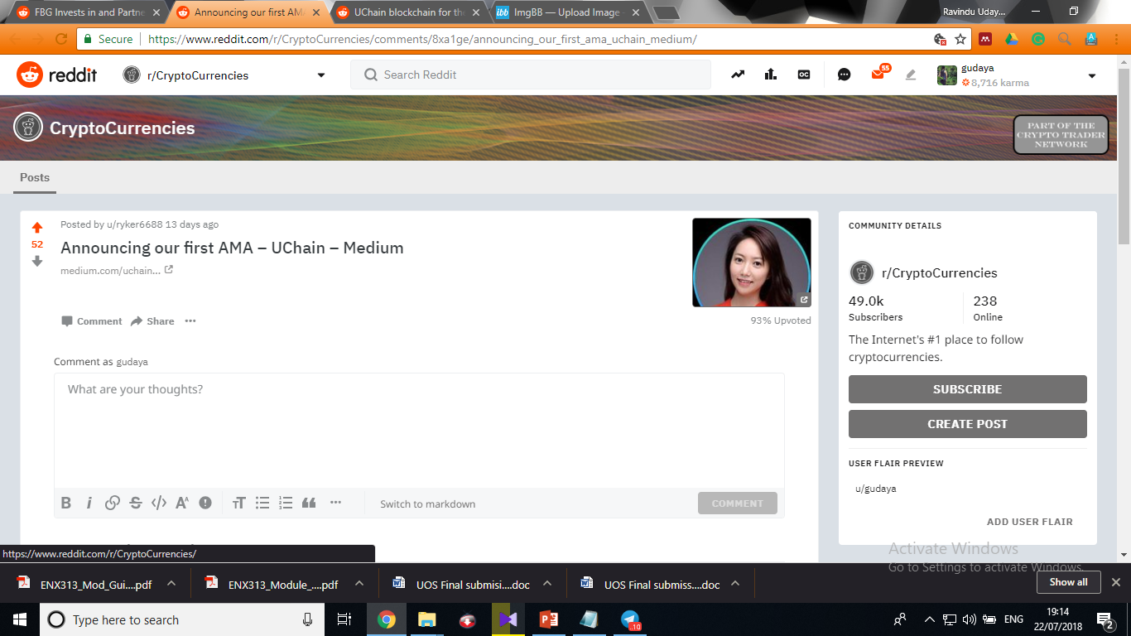Apply superscript formatting in the editor
Image resolution: width=1131 pixels, height=636 pixels.
coord(182,503)
